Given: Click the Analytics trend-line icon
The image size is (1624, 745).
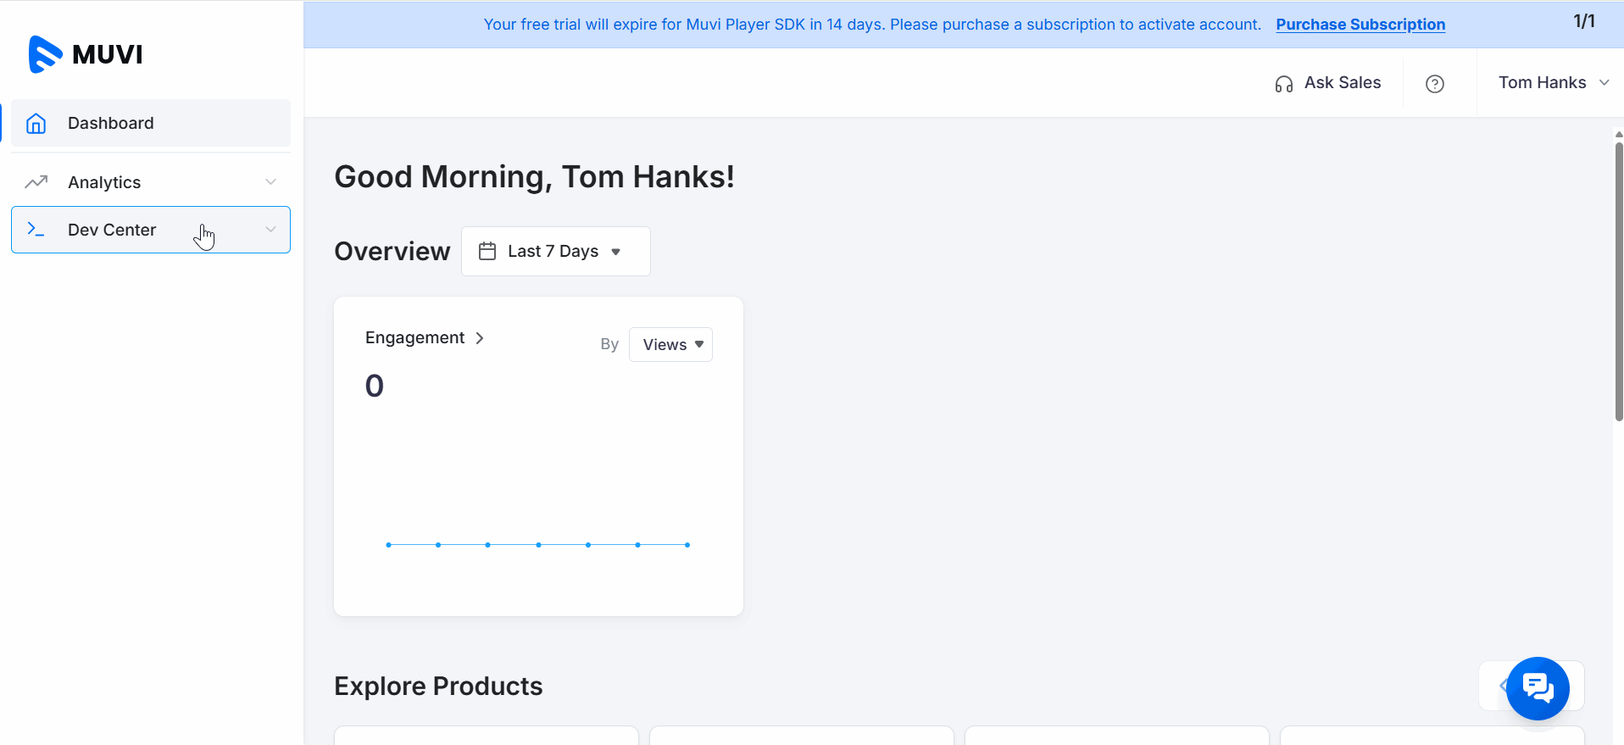Looking at the screenshot, I should [36, 182].
